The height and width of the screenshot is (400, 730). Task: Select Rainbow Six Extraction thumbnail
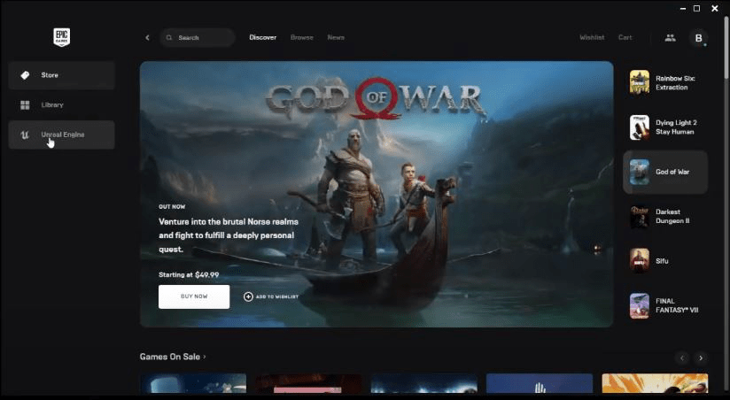640,82
